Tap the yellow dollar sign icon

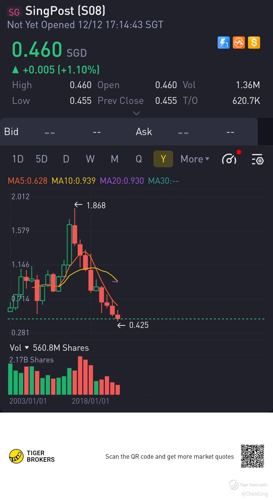pos(254,43)
